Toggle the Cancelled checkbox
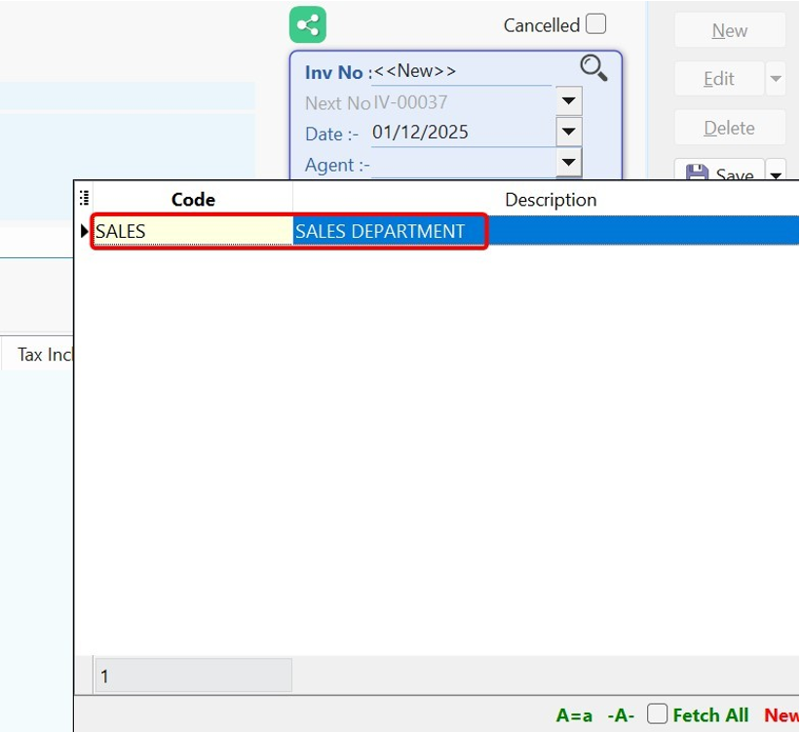This screenshot has height=732, width=801. tap(595, 22)
